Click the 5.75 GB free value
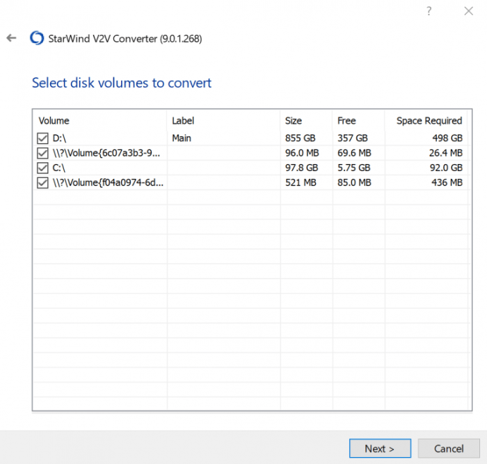Image resolution: width=487 pixels, height=464 pixels. [353, 168]
